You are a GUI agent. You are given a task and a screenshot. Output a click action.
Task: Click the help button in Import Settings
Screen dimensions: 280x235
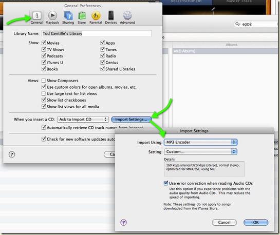[x=124, y=222]
